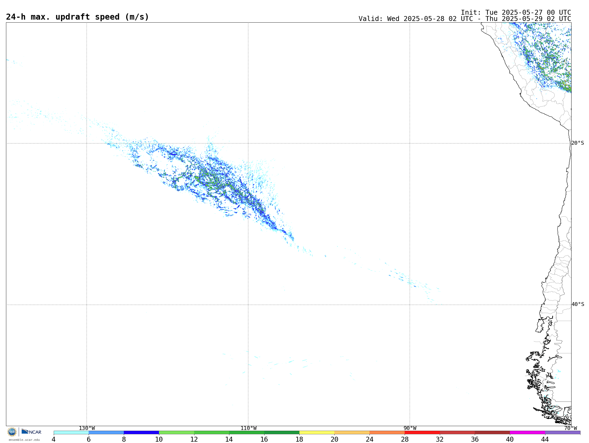The height and width of the screenshot is (443, 589).
Task: Click the colorbar tick label '6'
Action: [89, 439]
